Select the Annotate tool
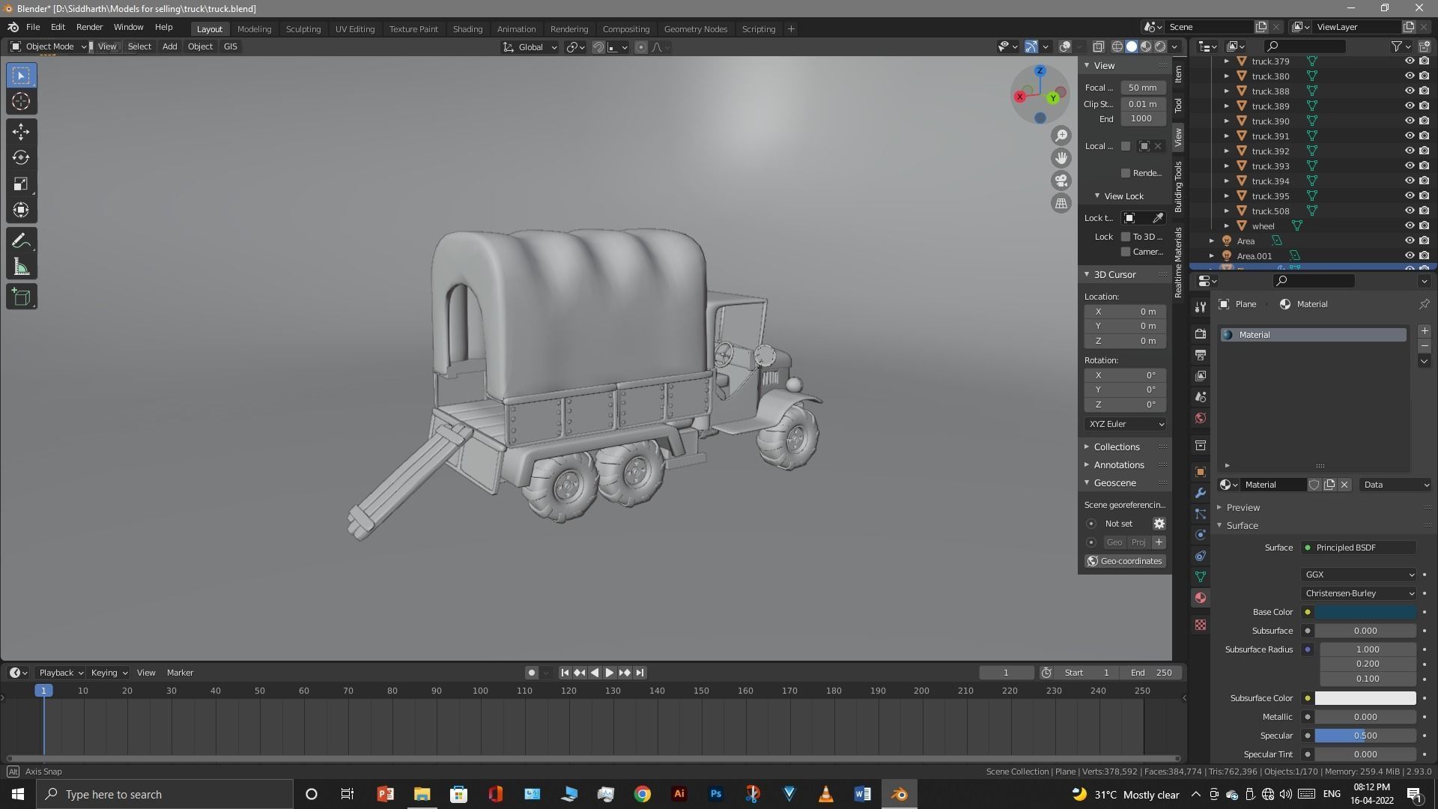This screenshot has width=1438, height=809. click(21, 241)
